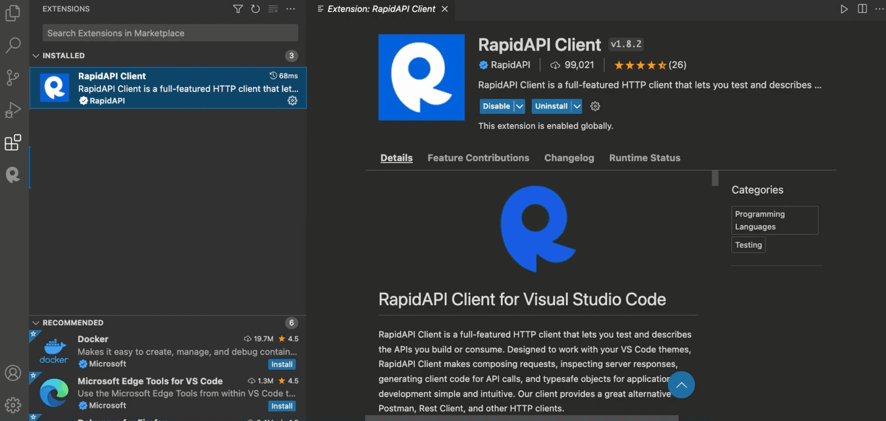This screenshot has height=421, width=886.
Task: Open the Testing category
Action: coord(748,245)
